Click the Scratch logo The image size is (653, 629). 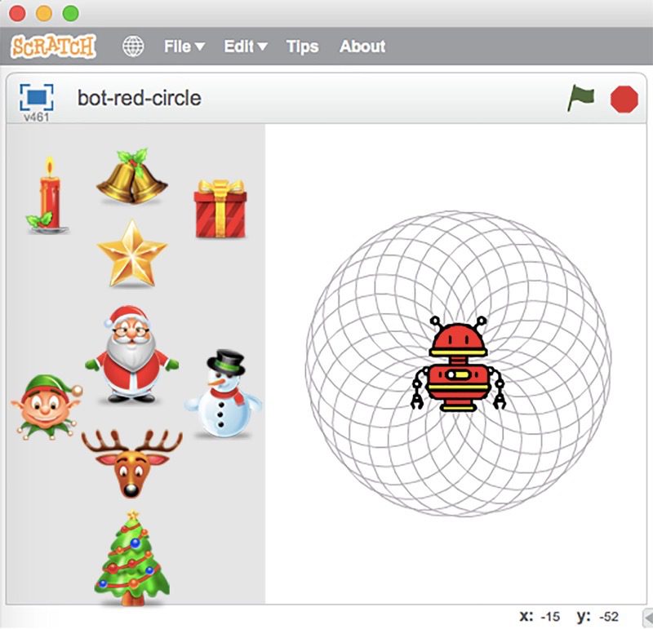click(54, 46)
